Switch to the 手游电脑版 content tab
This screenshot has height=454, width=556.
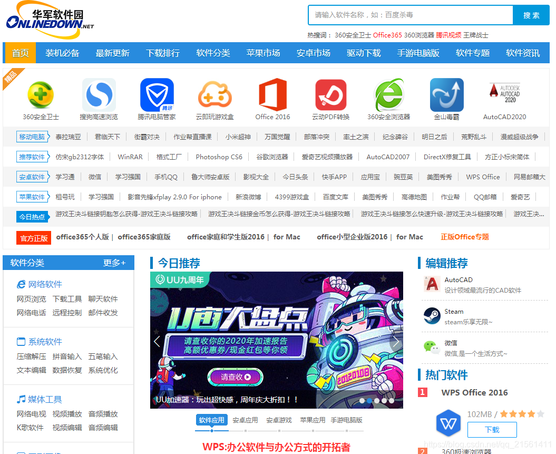pyautogui.click(x=346, y=420)
